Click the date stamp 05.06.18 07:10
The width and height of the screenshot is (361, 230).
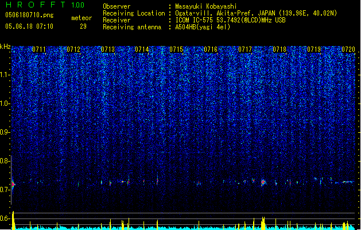29,26
